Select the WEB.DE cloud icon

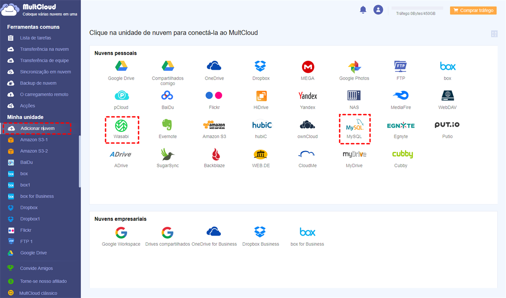click(x=261, y=154)
